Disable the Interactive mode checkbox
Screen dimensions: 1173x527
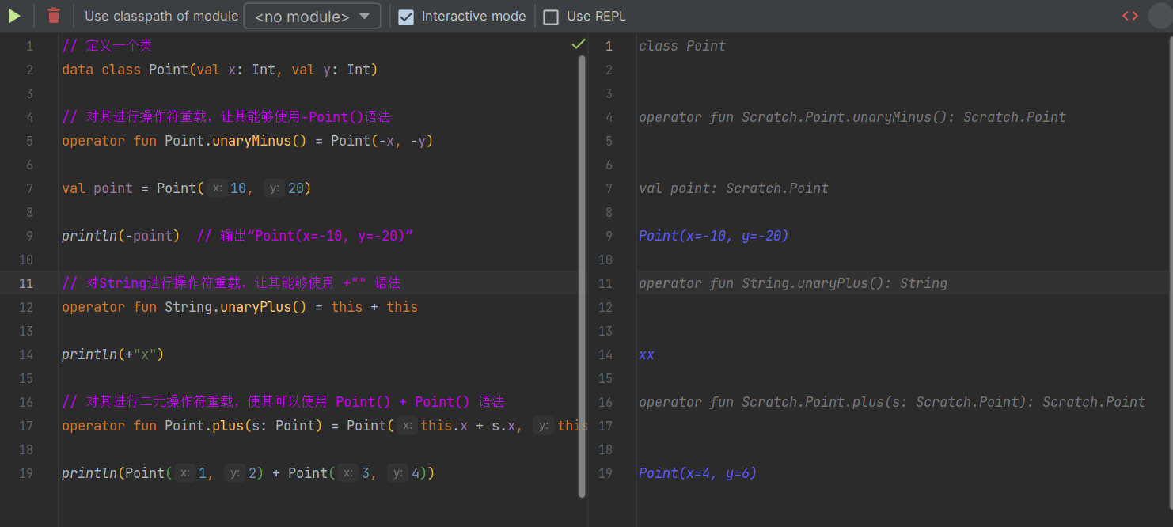(406, 17)
